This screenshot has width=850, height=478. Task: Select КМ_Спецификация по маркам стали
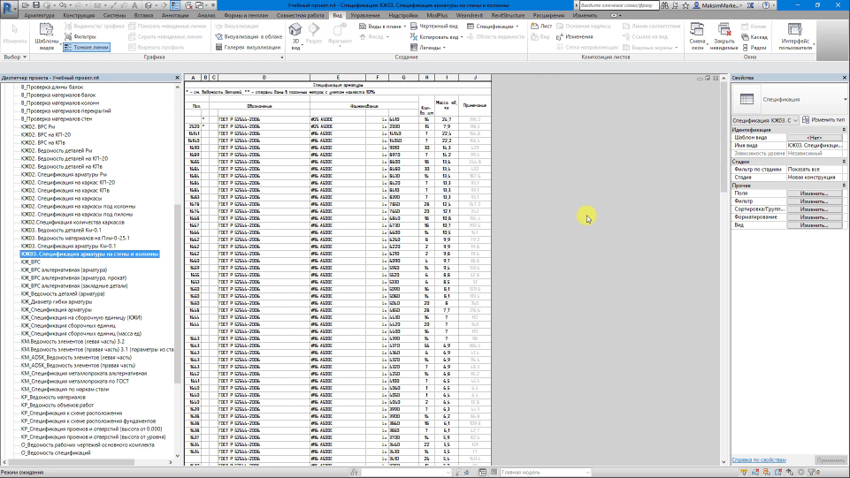tap(65, 389)
